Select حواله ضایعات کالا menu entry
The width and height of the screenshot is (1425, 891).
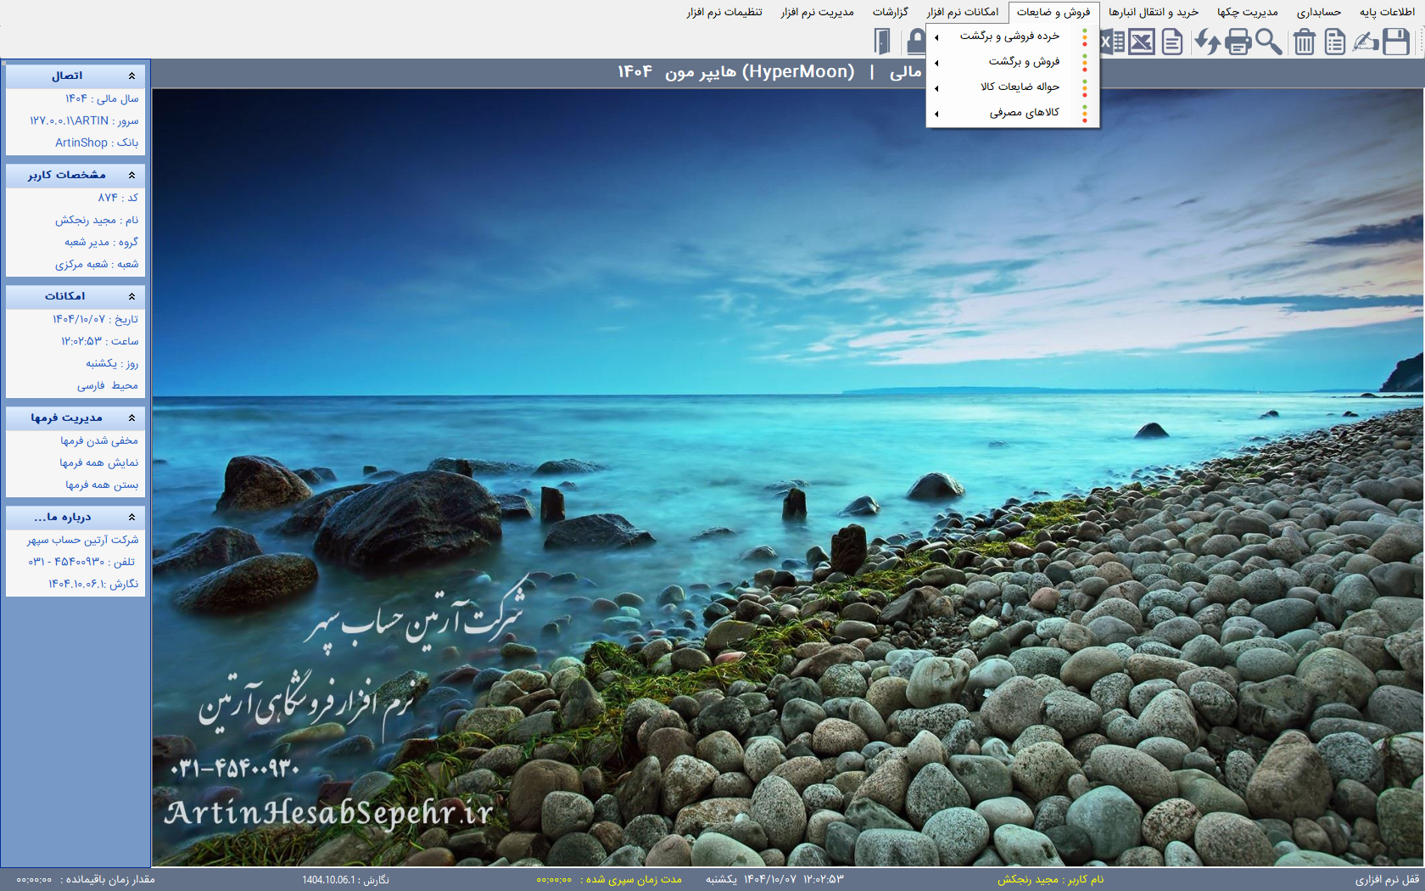point(1020,87)
